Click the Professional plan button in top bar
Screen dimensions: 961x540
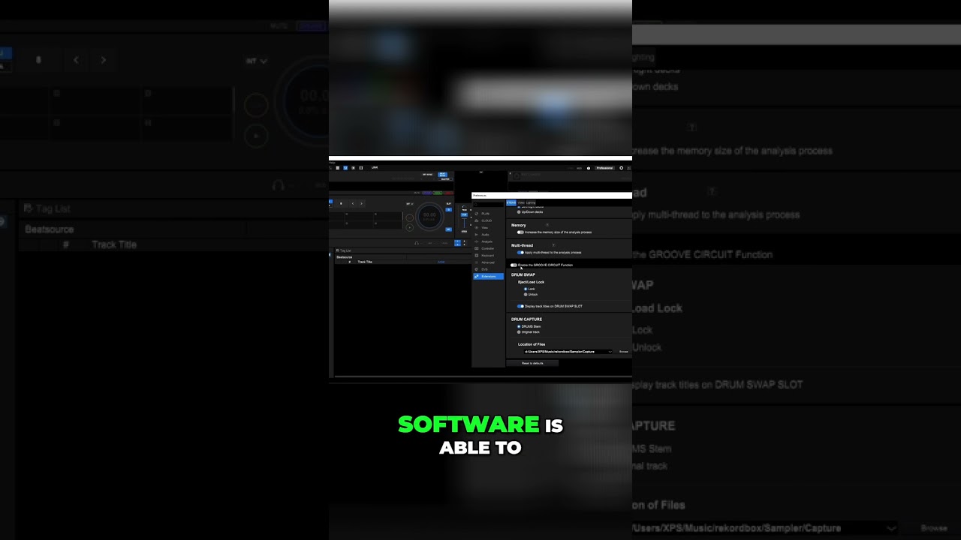(x=604, y=168)
